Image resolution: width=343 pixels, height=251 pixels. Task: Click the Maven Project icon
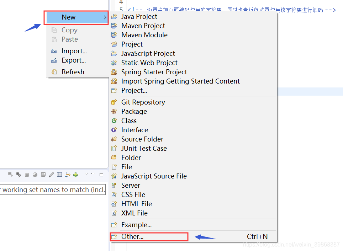tap(114, 26)
